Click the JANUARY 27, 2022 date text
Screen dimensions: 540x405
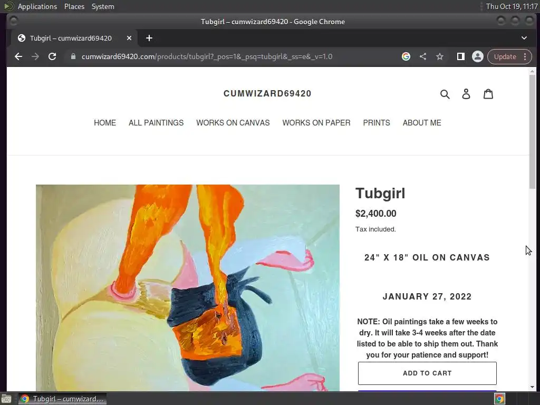(x=427, y=296)
